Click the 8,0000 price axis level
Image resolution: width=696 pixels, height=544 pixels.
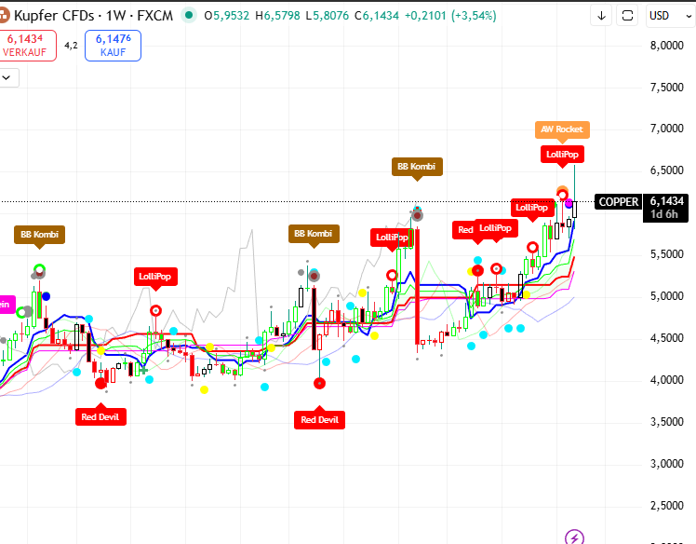click(x=666, y=45)
